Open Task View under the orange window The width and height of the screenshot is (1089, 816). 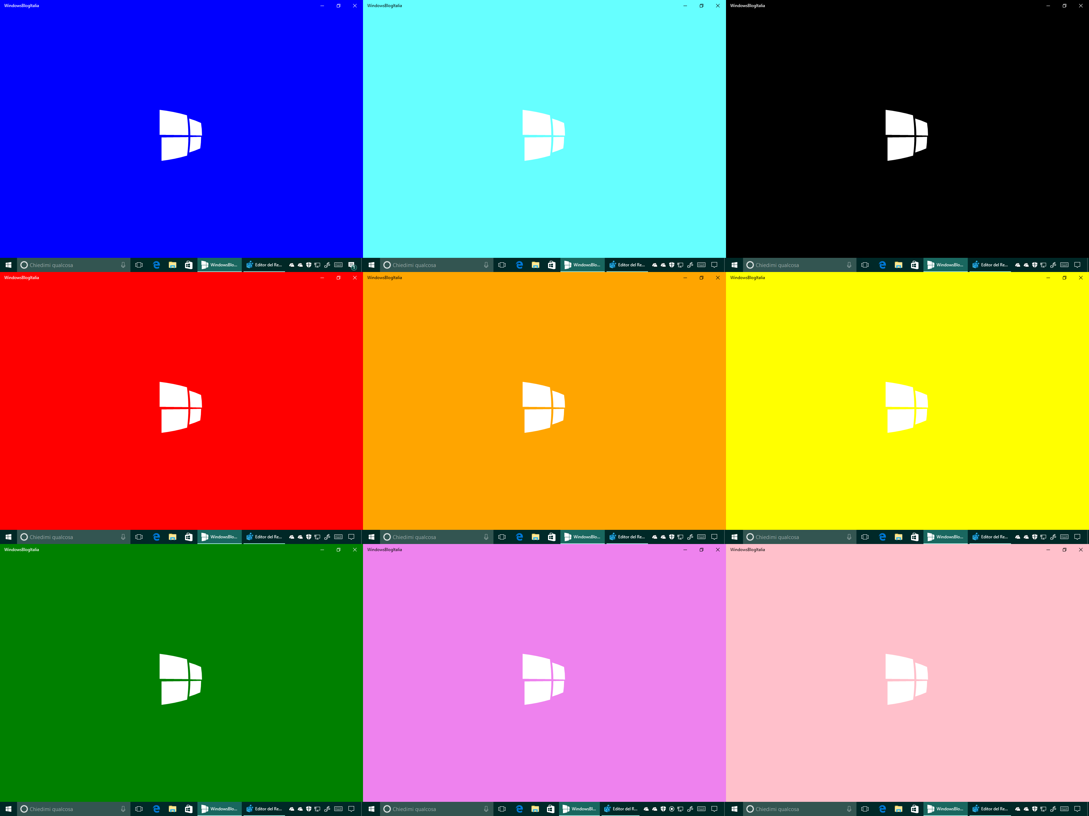tap(502, 537)
